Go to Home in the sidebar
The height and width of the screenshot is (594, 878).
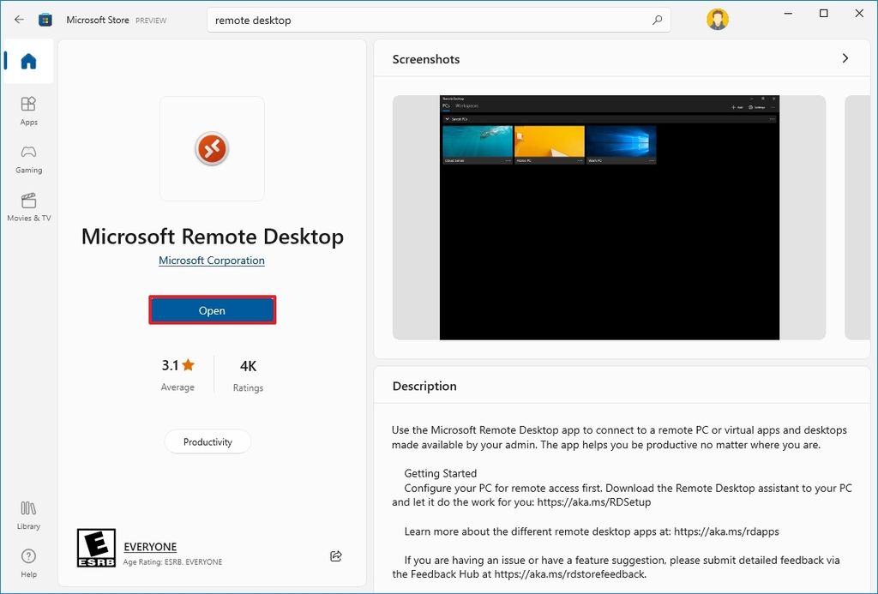[28, 61]
